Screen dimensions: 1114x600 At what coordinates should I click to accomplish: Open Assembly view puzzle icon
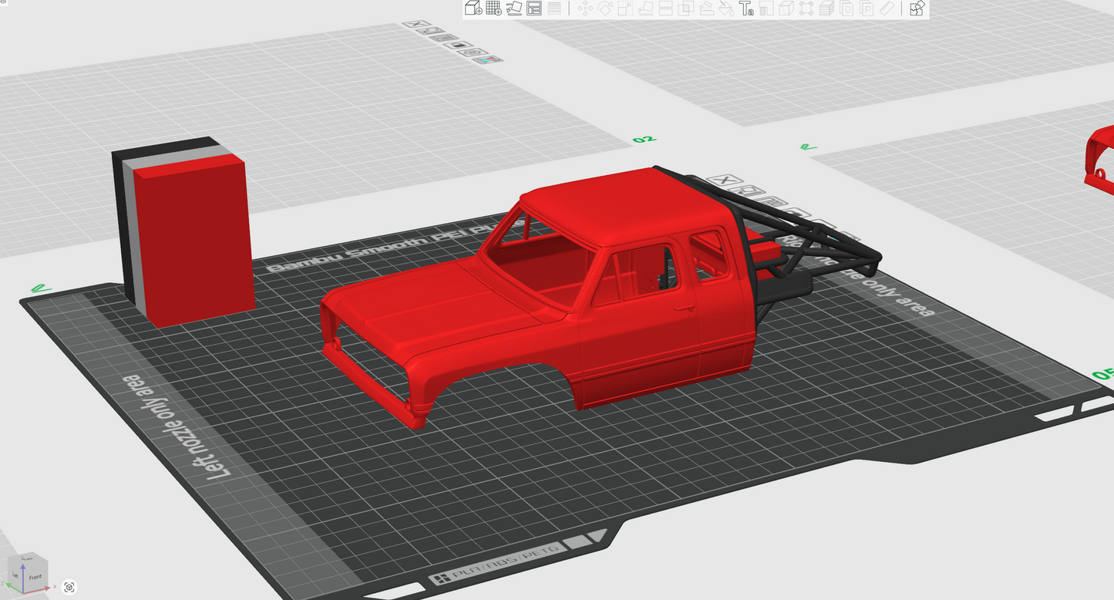point(917,8)
